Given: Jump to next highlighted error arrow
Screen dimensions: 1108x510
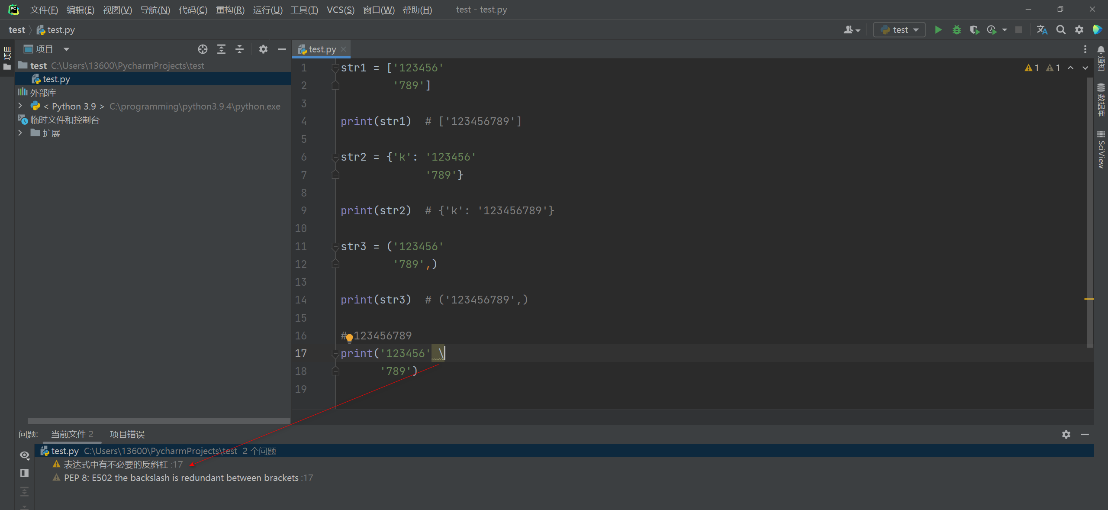Looking at the screenshot, I should tap(1085, 68).
